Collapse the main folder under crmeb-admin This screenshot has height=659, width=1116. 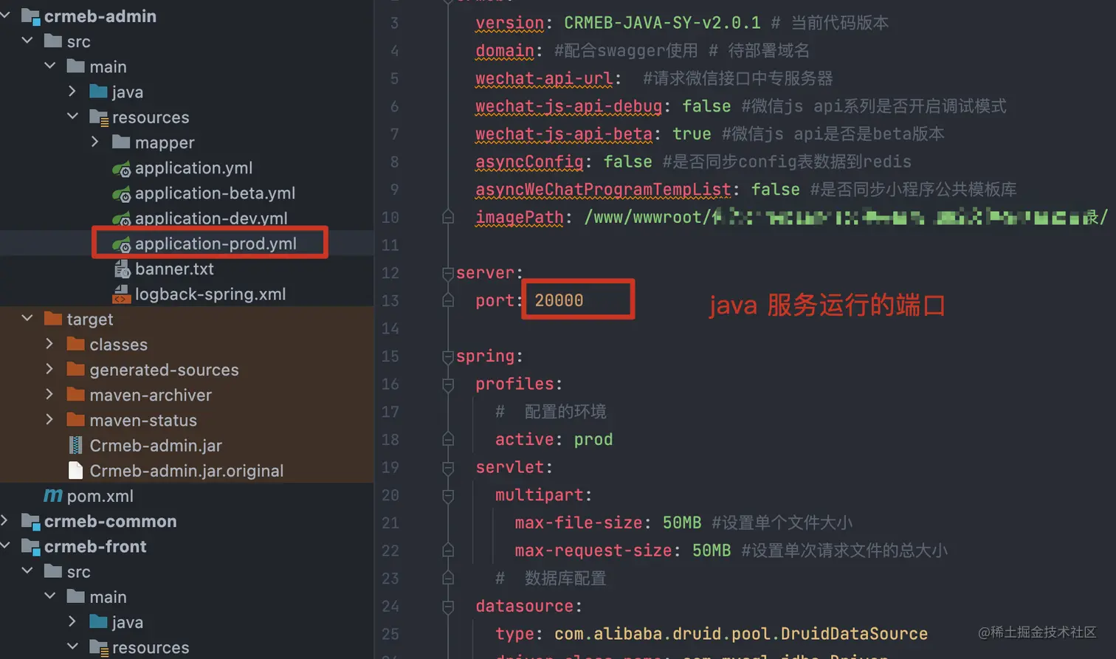pyautogui.click(x=50, y=66)
